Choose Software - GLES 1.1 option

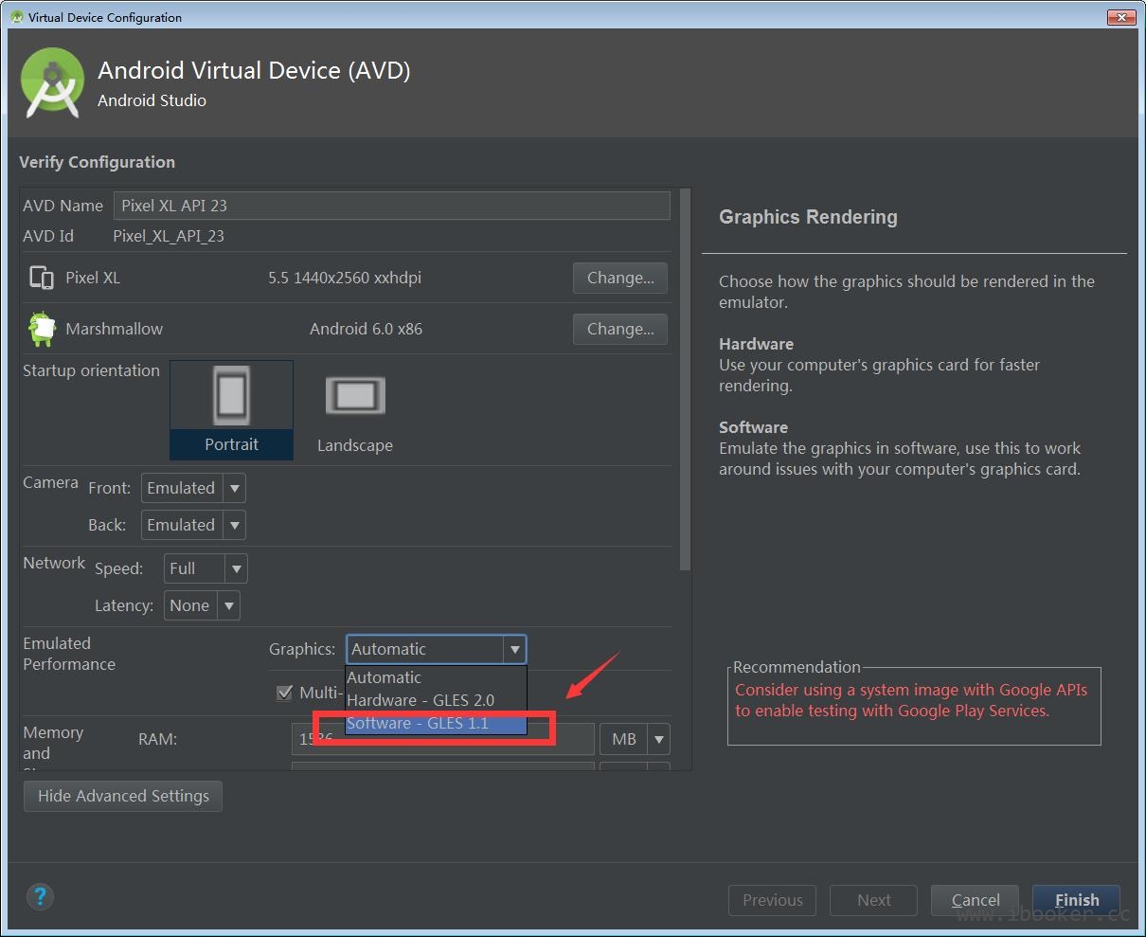[436, 723]
